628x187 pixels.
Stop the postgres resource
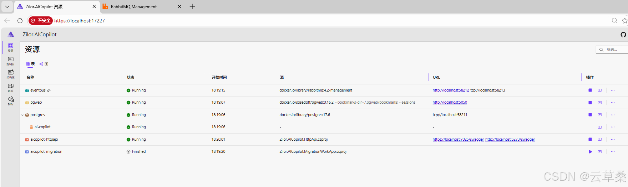[590, 115]
